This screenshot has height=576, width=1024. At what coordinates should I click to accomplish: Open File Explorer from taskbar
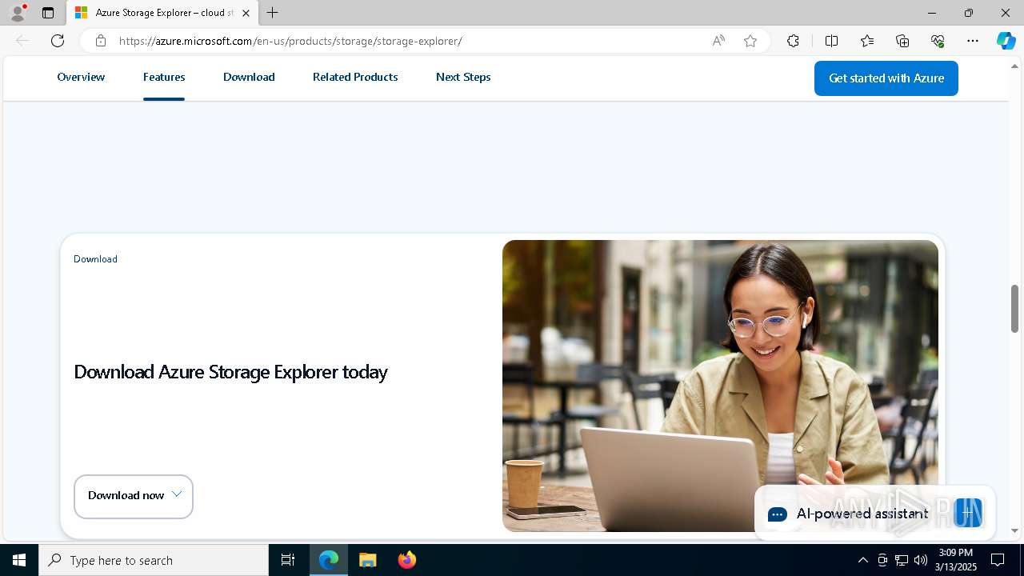(x=367, y=560)
